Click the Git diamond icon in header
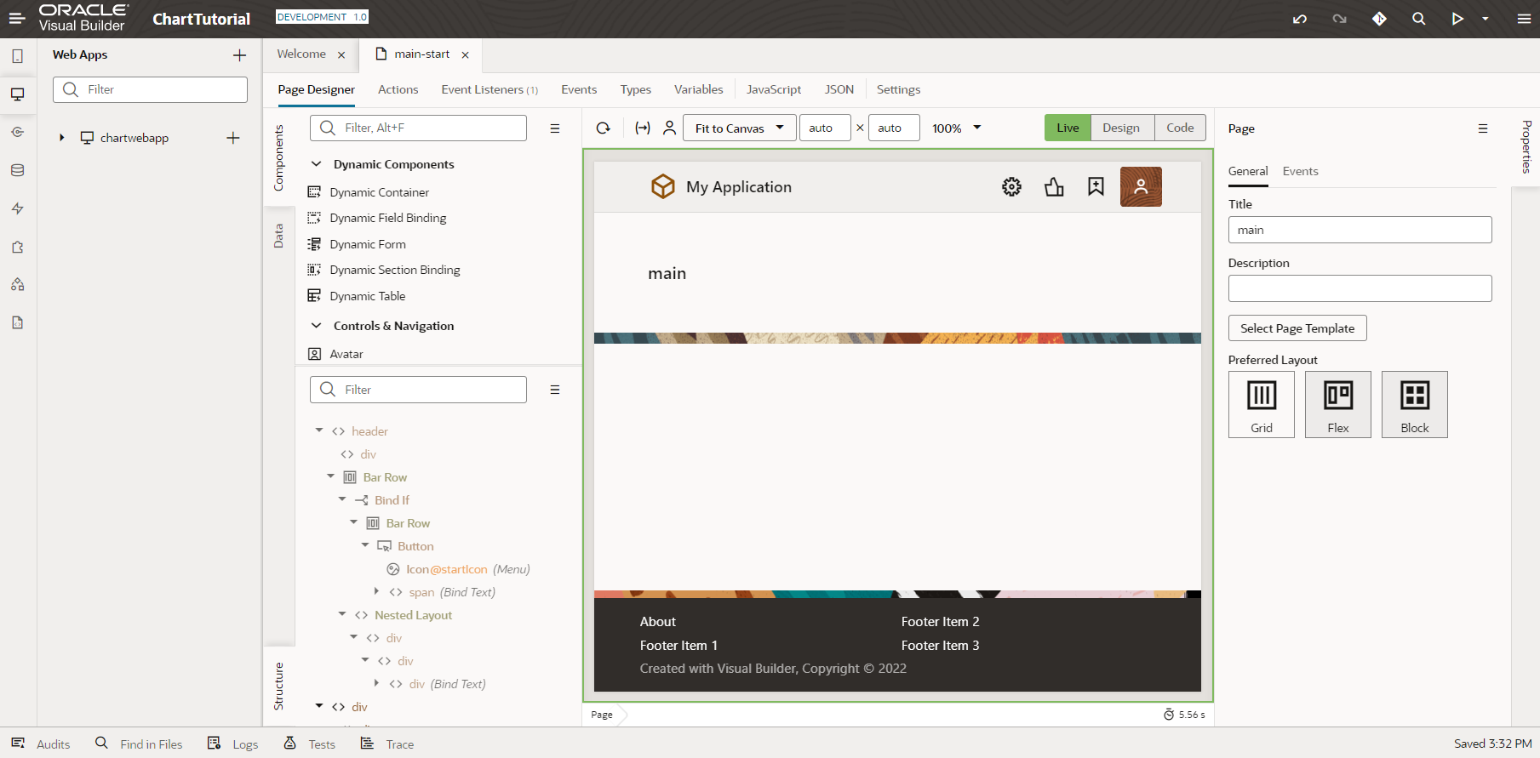This screenshot has width=1540, height=758. [1379, 19]
